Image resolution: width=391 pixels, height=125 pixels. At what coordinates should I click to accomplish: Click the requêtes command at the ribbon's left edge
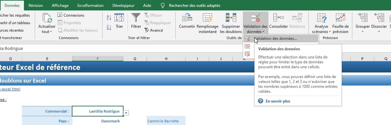coord(15,15)
